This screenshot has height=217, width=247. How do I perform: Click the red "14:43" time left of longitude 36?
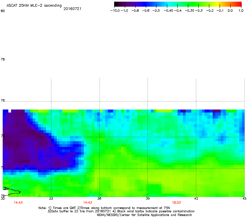pyautogui.click(x=87, y=203)
